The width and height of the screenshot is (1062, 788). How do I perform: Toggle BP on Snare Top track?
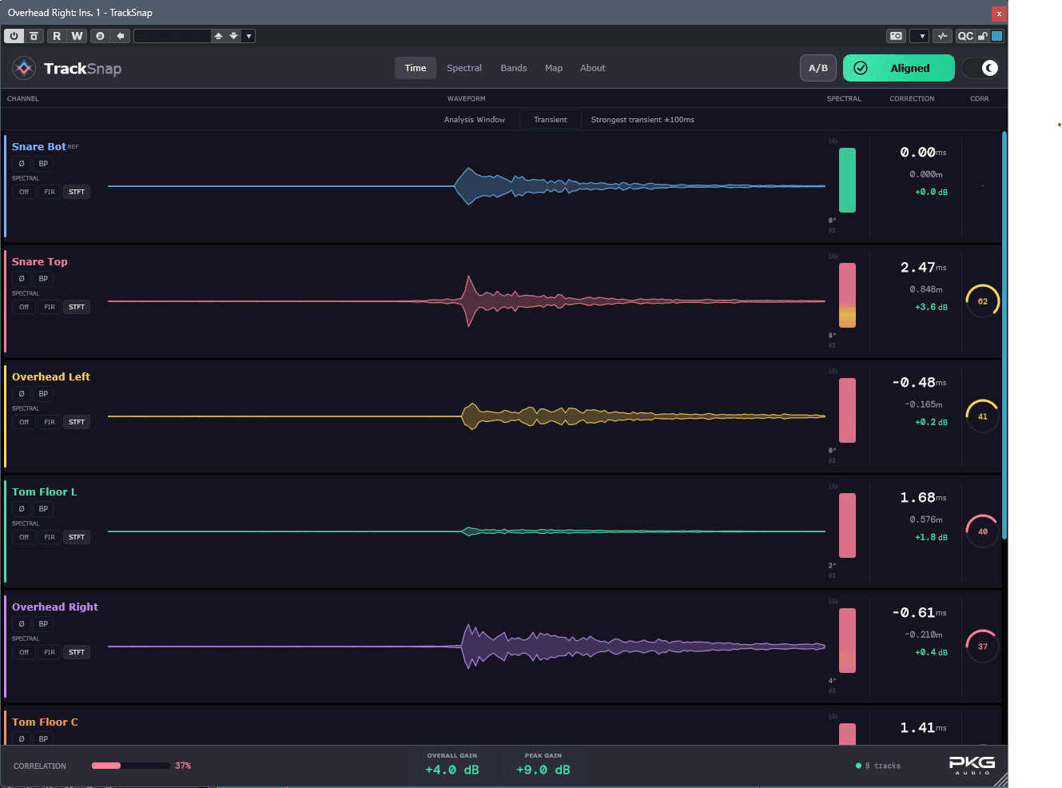[43, 278]
